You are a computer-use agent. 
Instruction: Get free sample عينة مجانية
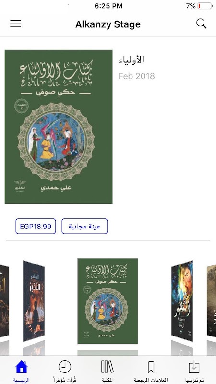click(84, 226)
